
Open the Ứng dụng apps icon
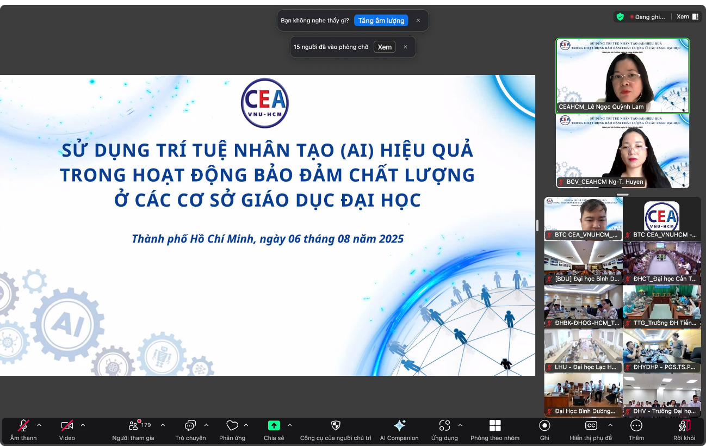[x=444, y=426]
